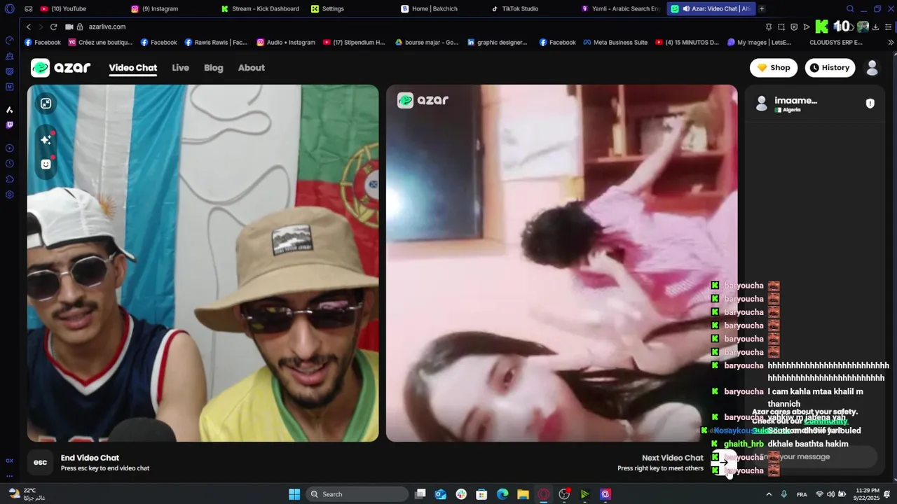Open the smiley face filter icon
The width and height of the screenshot is (897, 504).
[46, 164]
